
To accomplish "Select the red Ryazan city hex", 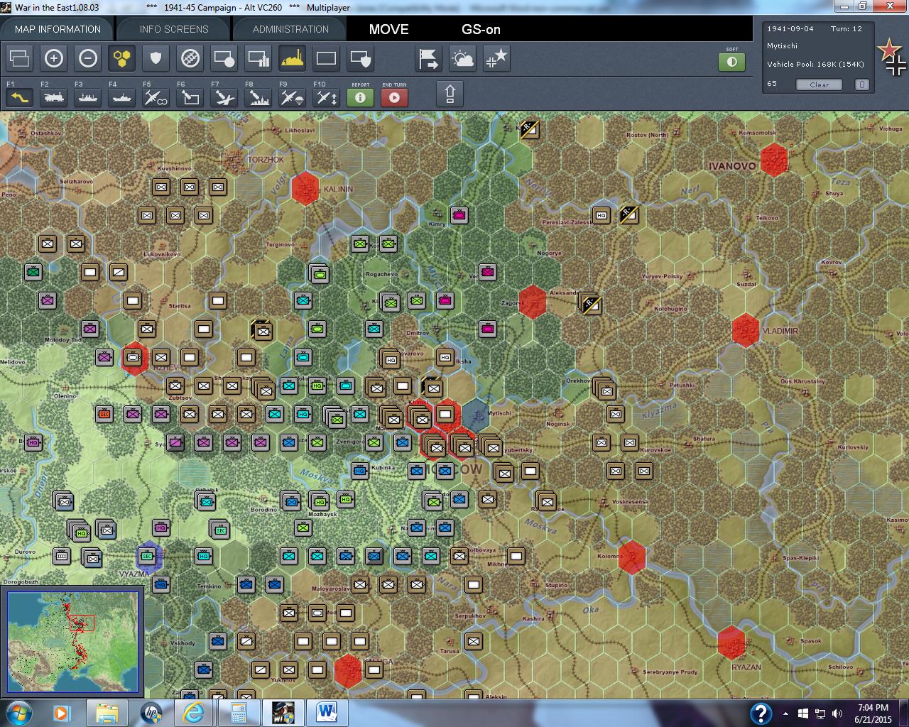I will point(731,643).
